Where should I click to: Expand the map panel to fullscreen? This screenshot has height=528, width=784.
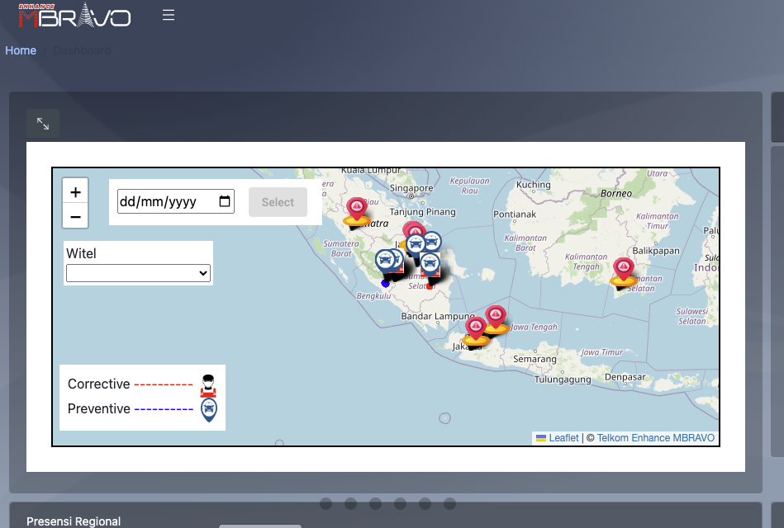point(43,124)
